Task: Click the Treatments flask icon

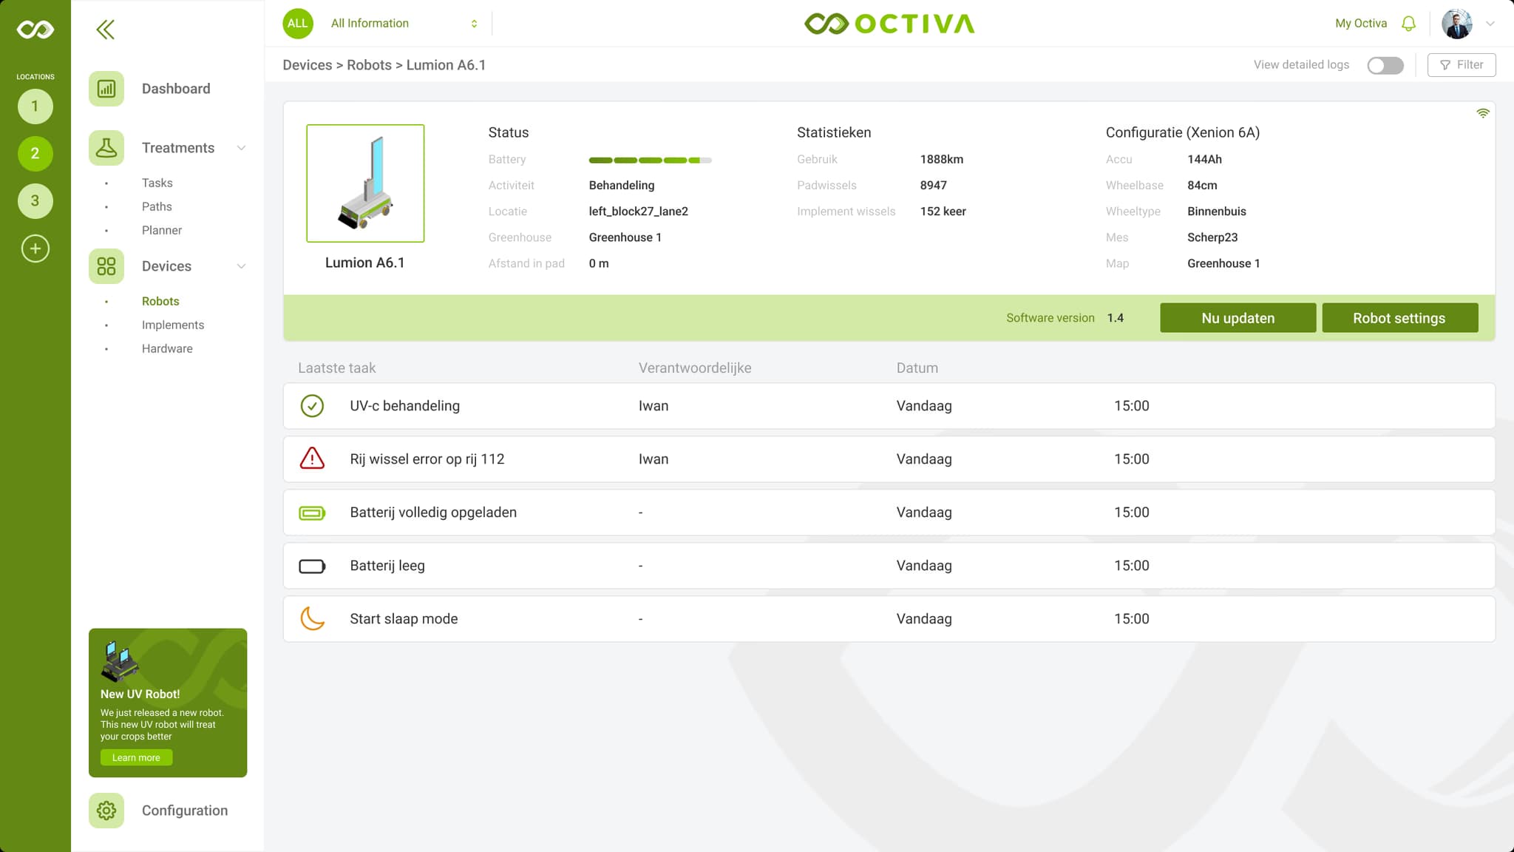Action: pos(106,148)
